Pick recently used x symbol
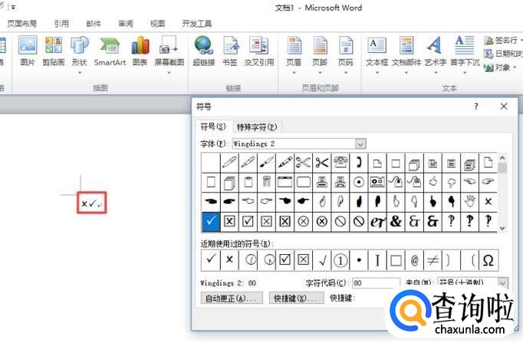This screenshot has width=523, height=353. tap(229, 260)
